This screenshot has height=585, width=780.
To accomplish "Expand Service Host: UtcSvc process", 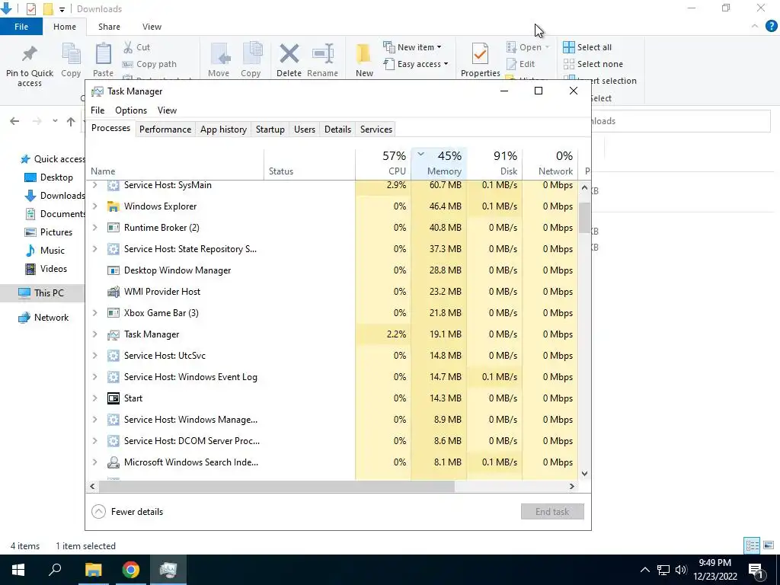I will (94, 356).
